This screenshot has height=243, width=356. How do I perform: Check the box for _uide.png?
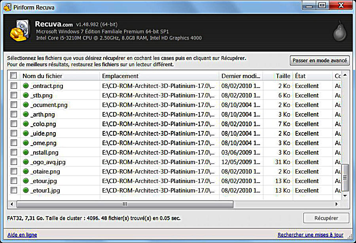coord(14,133)
